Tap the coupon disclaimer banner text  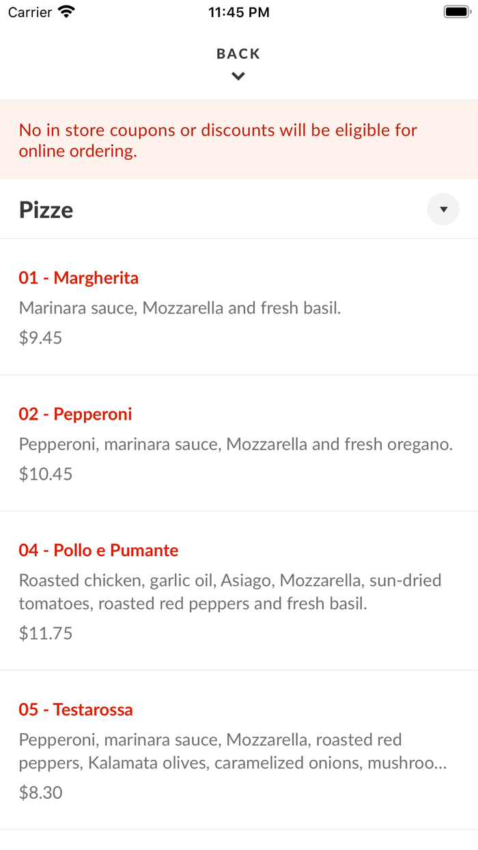(219, 139)
